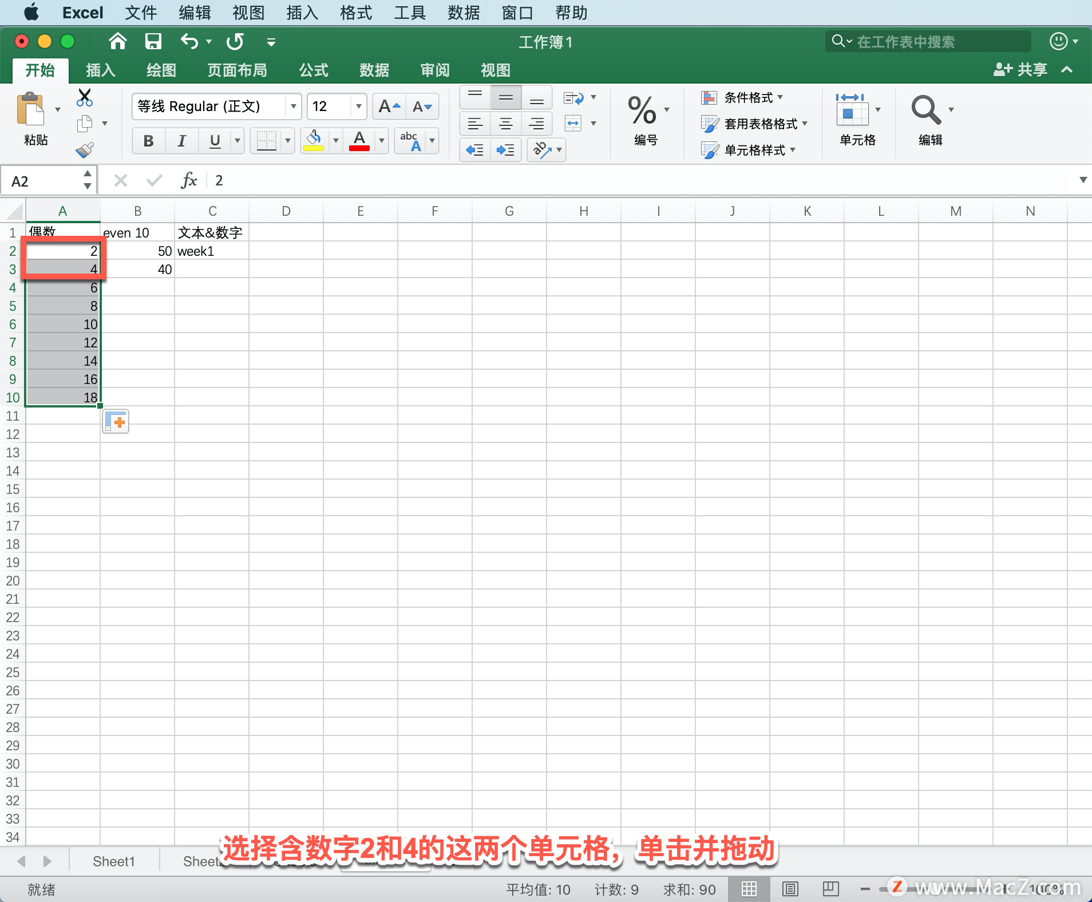Select the Format Painter brush
This screenshot has height=902, width=1092.
(x=85, y=150)
